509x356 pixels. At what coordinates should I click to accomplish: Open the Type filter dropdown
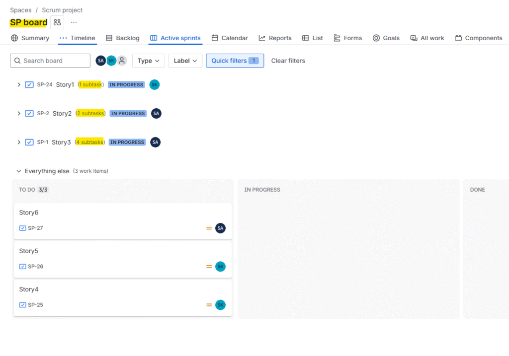(148, 61)
